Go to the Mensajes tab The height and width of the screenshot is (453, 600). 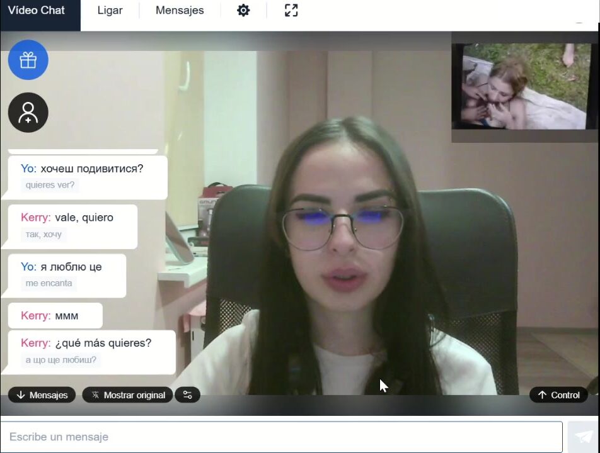(x=180, y=11)
